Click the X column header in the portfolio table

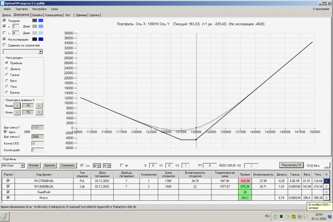click(x=326, y=175)
